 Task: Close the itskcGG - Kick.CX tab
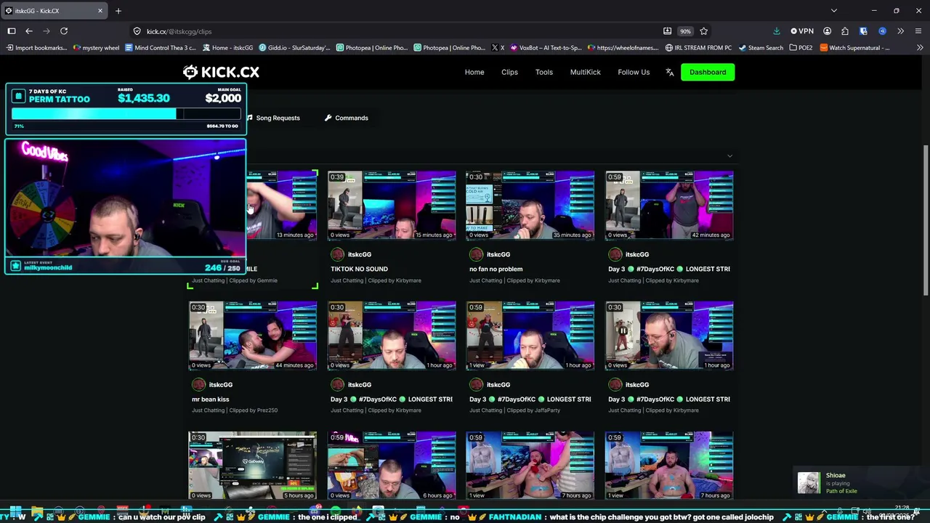coord(100,11)
